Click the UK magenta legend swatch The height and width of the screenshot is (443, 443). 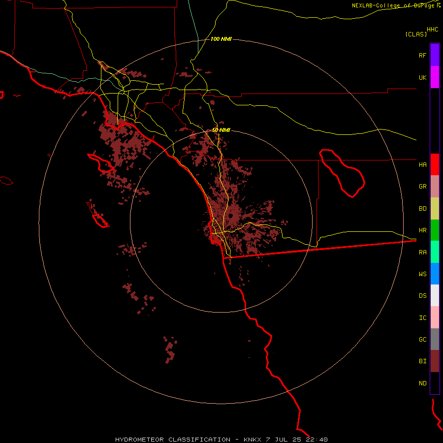pos(435,77)
